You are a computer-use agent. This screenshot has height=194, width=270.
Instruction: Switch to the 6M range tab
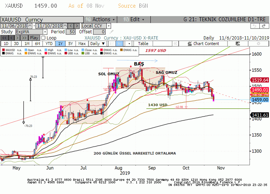coord(37,44)
